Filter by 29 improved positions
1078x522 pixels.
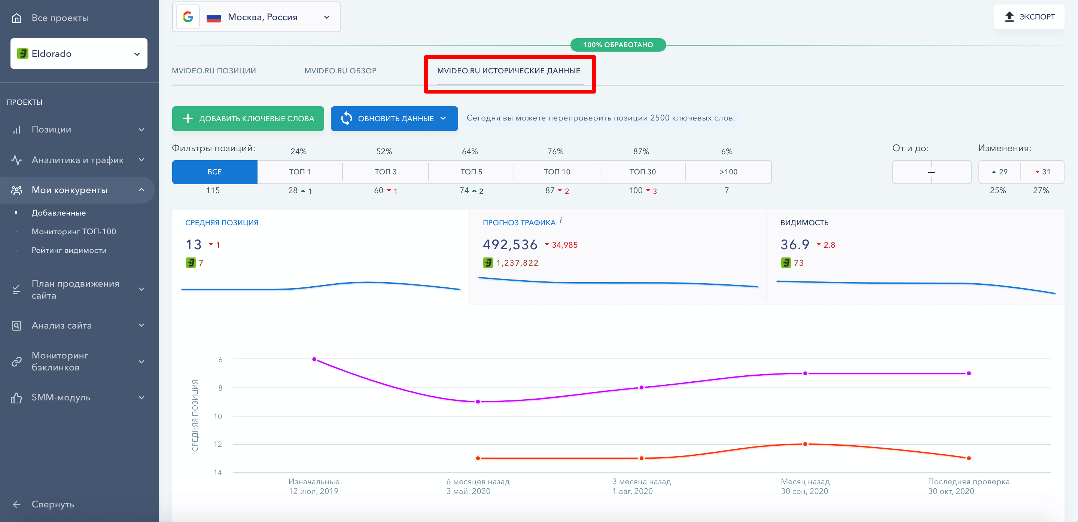tap(1000, 172)
